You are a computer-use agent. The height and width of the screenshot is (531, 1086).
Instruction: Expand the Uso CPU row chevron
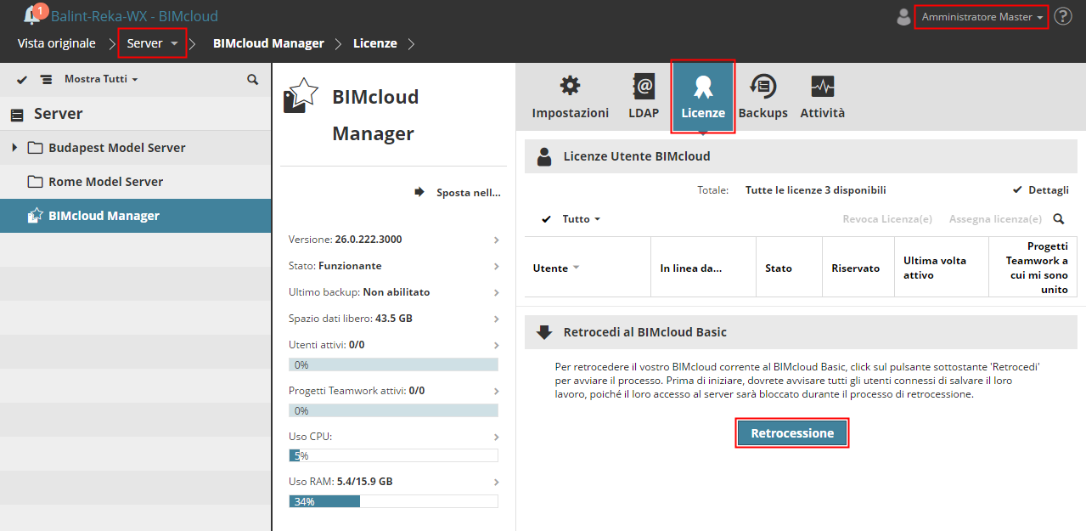496,437
